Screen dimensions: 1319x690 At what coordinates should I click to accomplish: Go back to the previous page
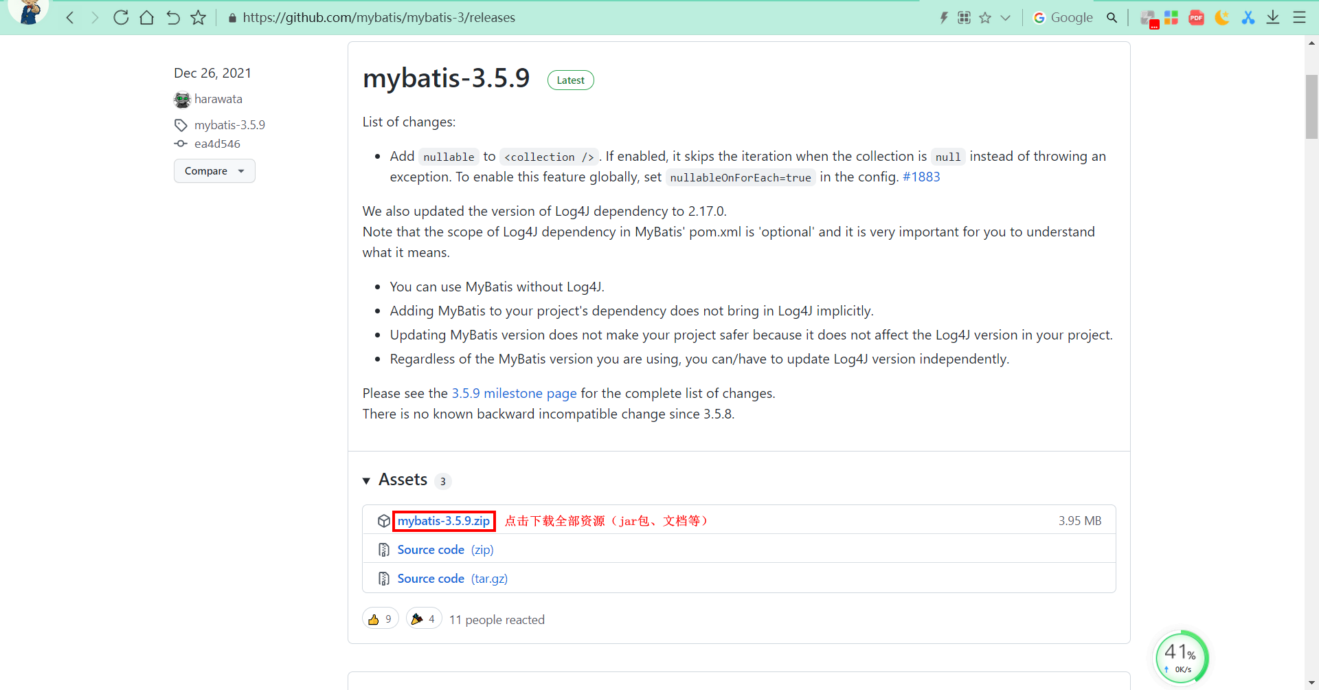click(x=70, y=18)
